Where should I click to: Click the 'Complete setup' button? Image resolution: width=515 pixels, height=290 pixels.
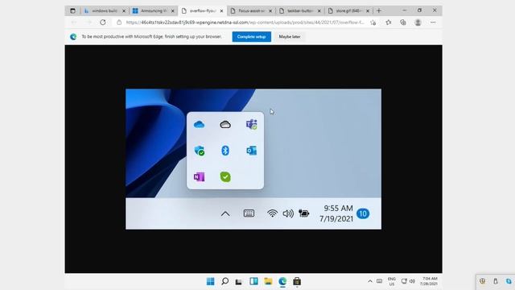pos(252,36)
